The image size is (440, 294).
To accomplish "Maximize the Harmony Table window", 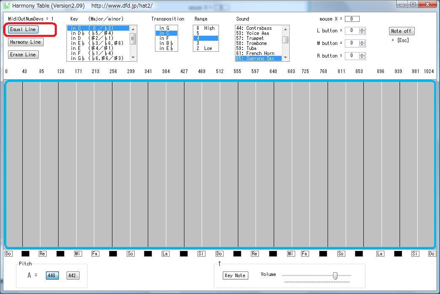I will tap(413, 4).
